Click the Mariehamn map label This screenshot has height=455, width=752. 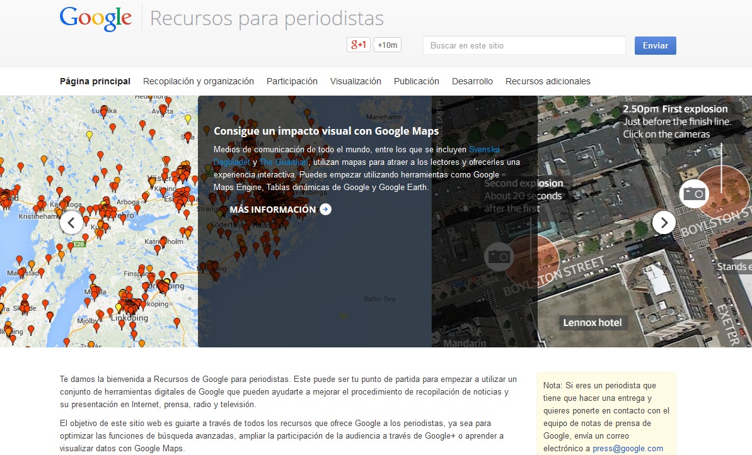click(384, 117)
